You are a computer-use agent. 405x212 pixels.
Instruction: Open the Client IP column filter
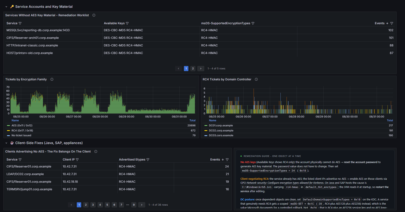77,160
